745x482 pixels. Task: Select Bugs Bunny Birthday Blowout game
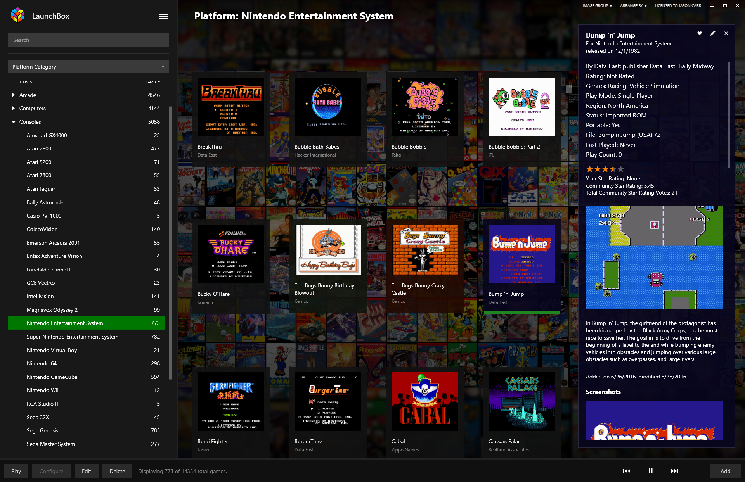pyautogui.click(x=328, y=250)
